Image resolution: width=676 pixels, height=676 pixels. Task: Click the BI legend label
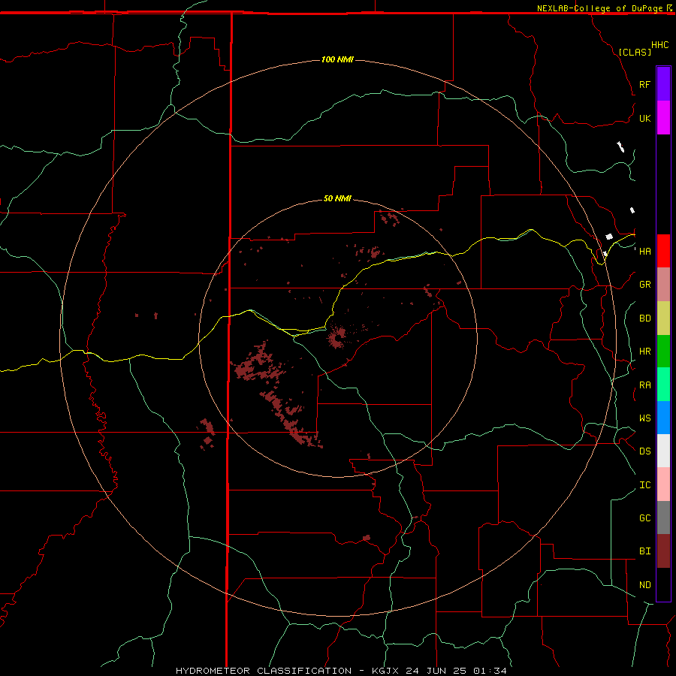pos(644,551)
